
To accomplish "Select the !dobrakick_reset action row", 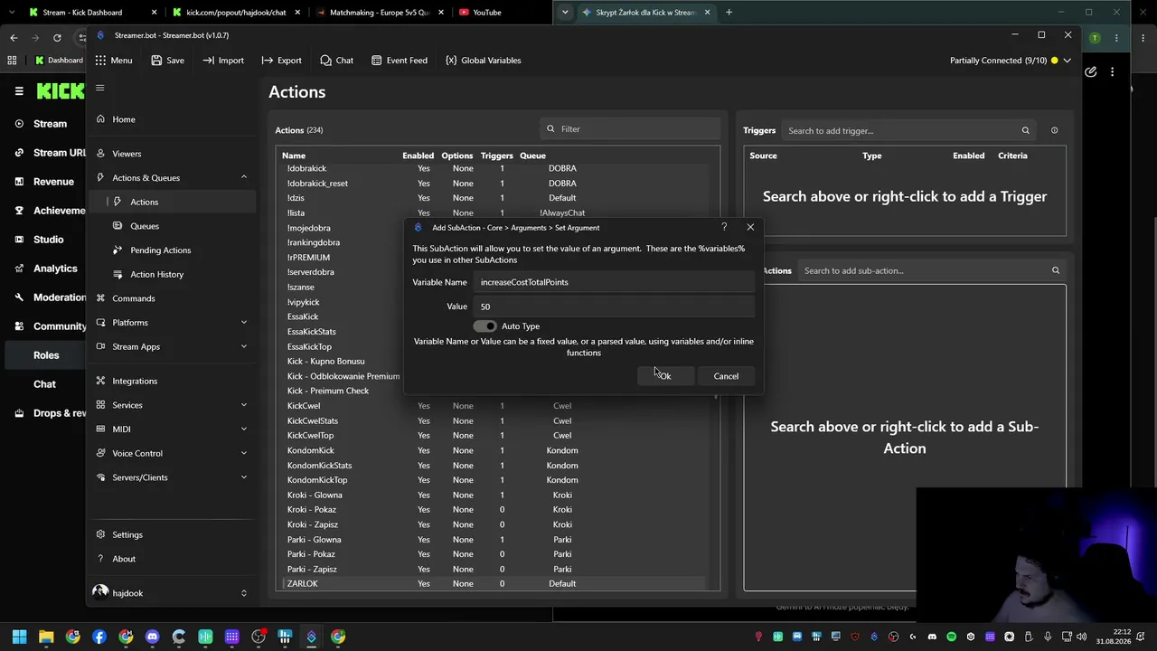I will coord(495,184).
